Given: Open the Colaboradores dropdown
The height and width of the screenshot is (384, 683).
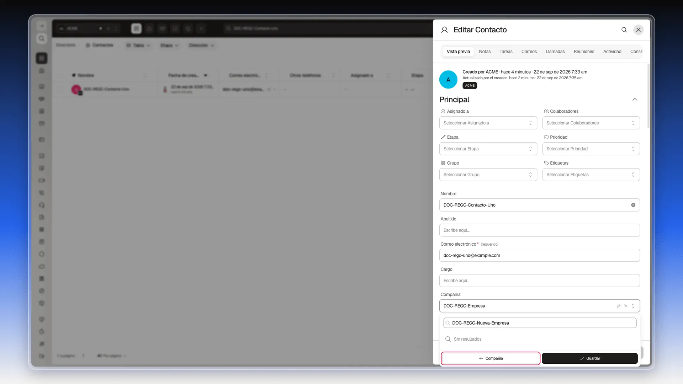Looking at the screenshot, I should (591, 123).
